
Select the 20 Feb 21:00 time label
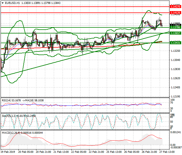coord(43,152)
